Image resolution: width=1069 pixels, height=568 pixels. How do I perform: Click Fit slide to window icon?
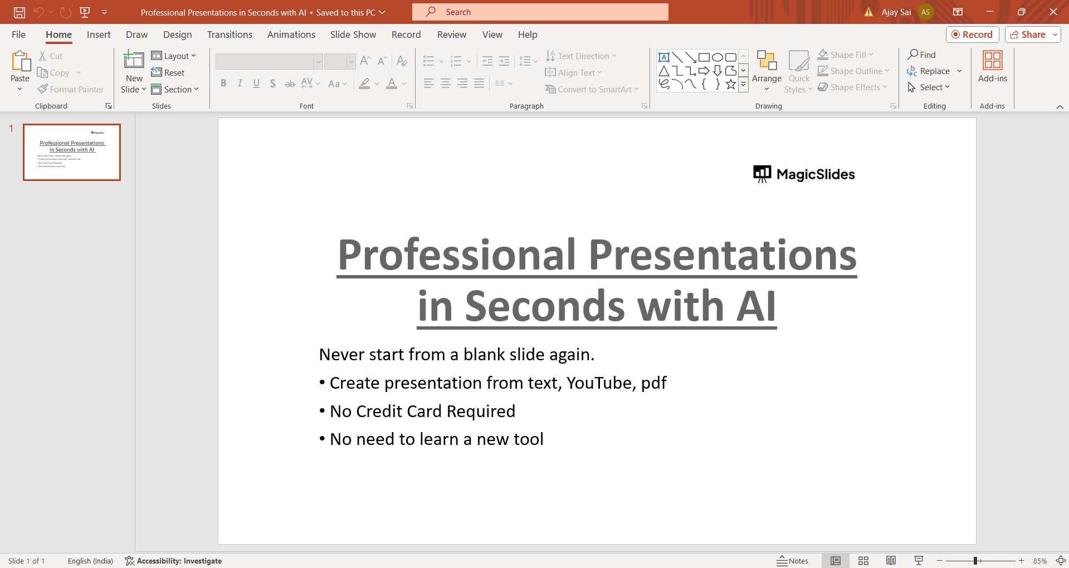click(1061, 561)
